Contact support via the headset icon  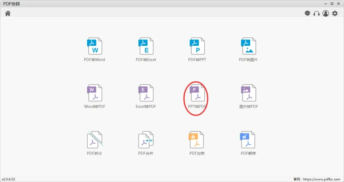[316, 14]
